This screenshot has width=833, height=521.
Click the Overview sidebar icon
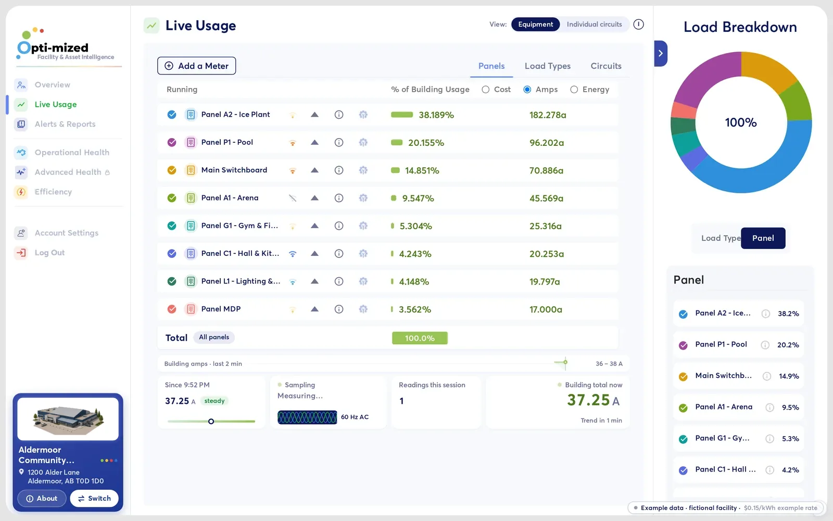(x=21, y=85)
